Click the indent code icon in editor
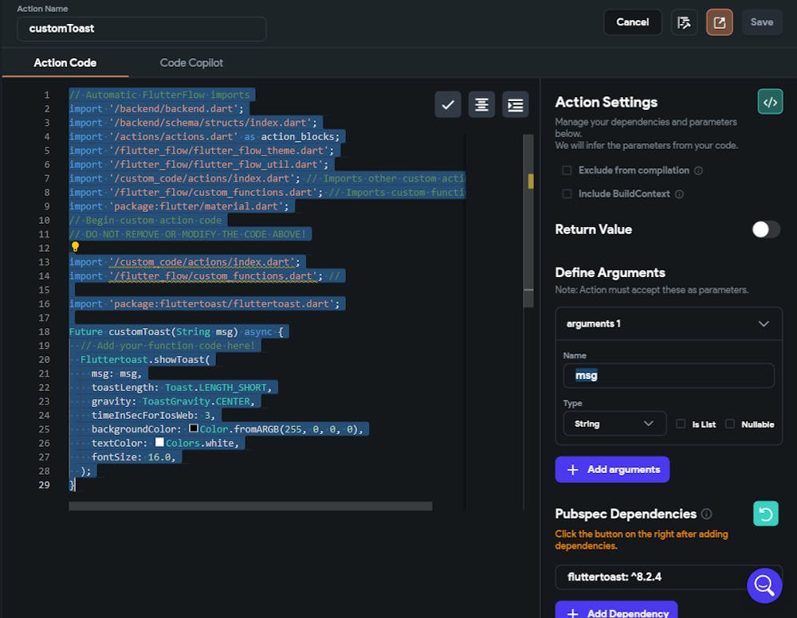 516,104
